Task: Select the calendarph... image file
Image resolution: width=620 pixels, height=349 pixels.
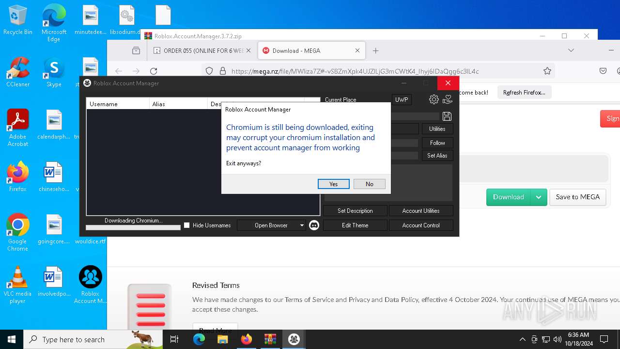Action: pyautogui.click(x=54, y=125)
